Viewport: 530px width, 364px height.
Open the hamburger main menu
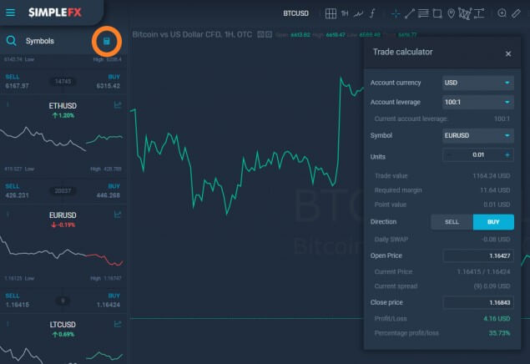point(11,13)
